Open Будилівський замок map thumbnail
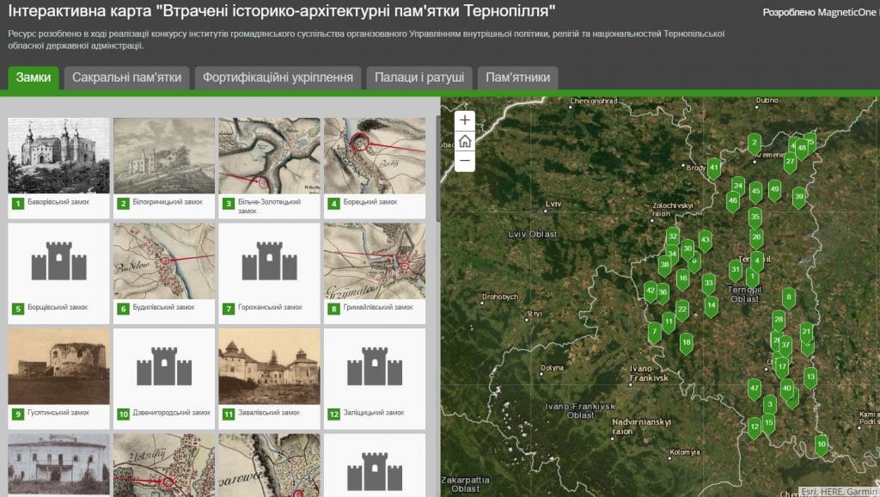Screen dimensions: 880x497 (x=164, y=261)
